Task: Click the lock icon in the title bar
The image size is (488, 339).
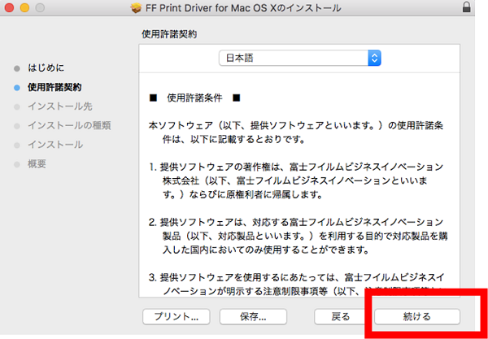Action: pyautogui.click(x=477, y=8)
